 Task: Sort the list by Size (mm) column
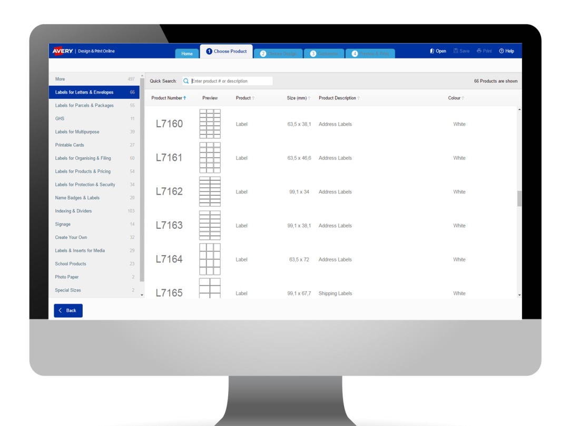(299, 98)
